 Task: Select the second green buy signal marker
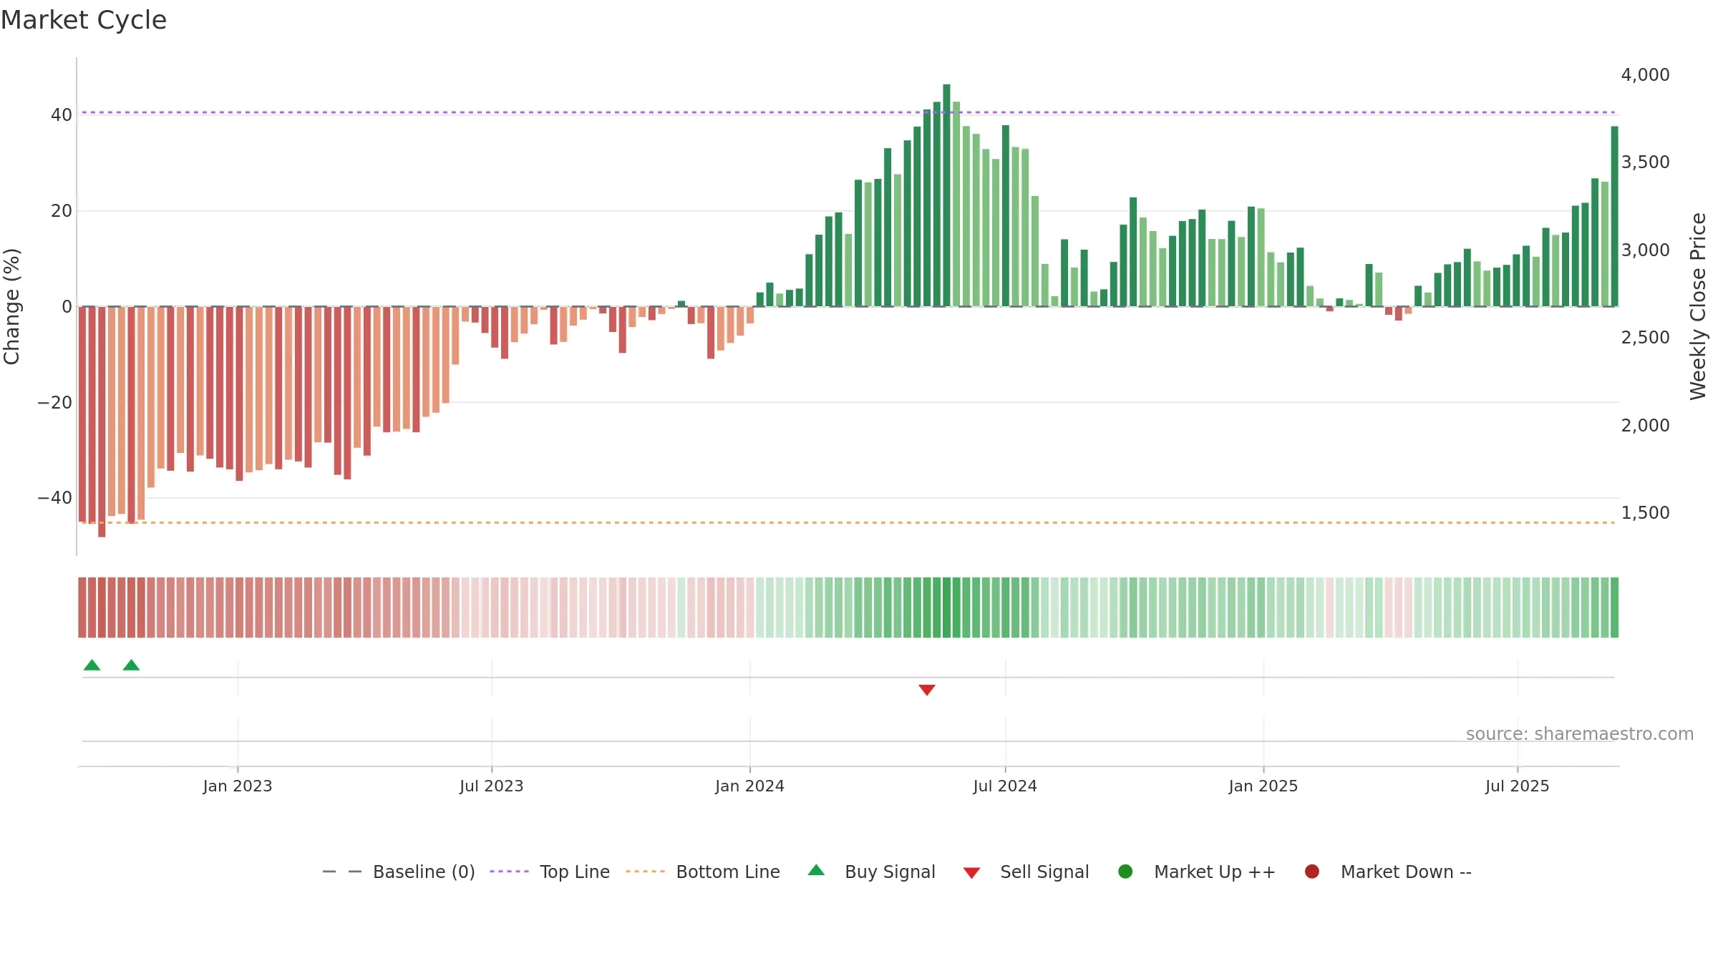(x=131, y=665)
